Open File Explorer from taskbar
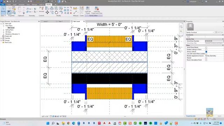This screenshot has width=224, height=126. [x=63, y=123]
